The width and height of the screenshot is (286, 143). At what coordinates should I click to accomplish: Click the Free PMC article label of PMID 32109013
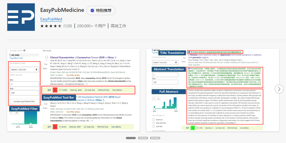click(x=73, y=75)
